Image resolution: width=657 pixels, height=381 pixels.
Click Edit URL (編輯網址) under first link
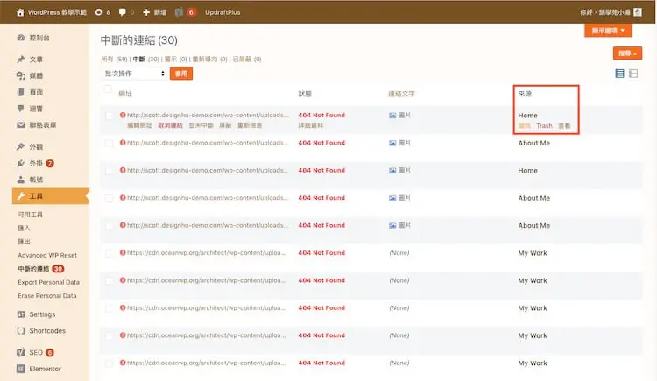tap(139, 125)
